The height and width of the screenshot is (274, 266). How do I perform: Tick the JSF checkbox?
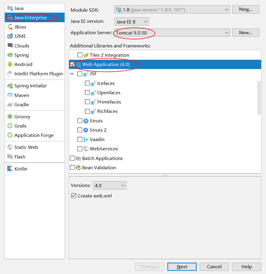80,74
